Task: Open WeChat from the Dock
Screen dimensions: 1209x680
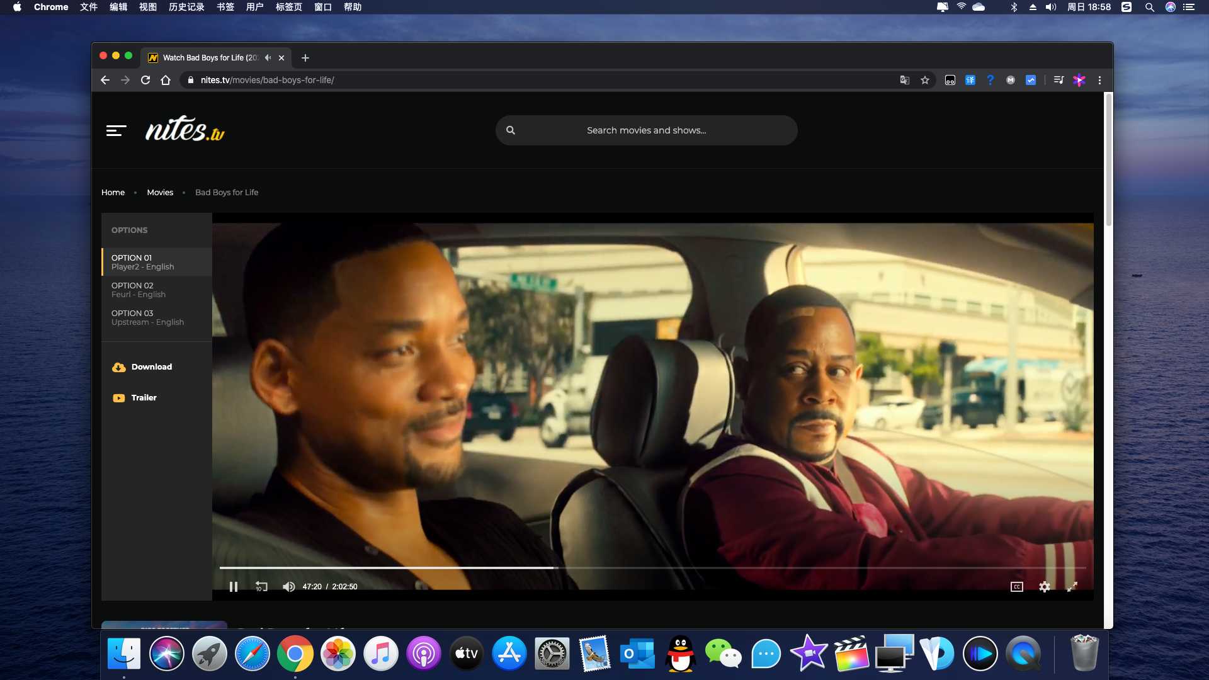Action: (724, 654)
